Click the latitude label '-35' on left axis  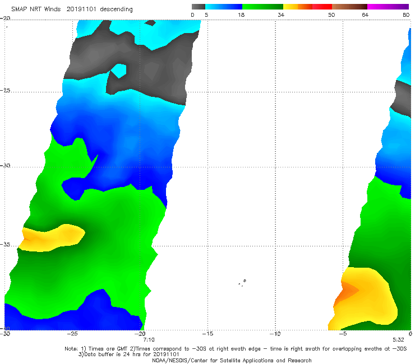click(x=5, y=245)
